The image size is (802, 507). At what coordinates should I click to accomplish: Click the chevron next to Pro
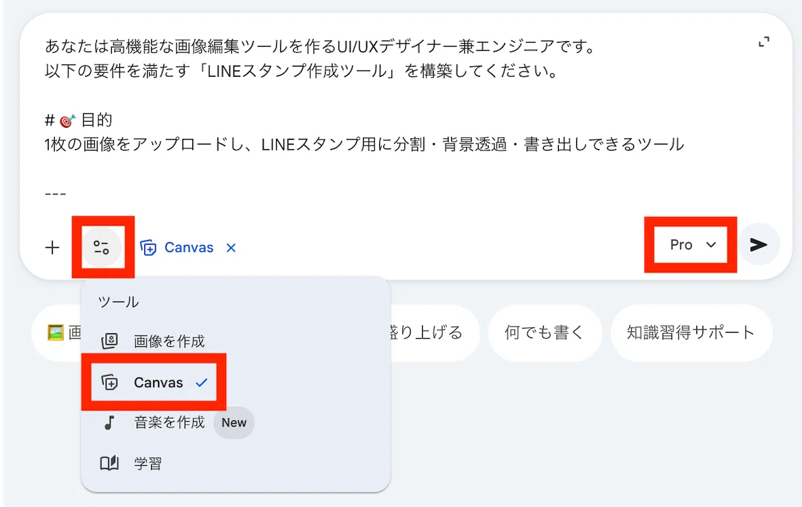[711, 245]
